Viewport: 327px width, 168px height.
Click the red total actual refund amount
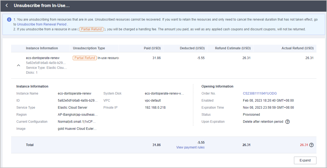point(304,145)
